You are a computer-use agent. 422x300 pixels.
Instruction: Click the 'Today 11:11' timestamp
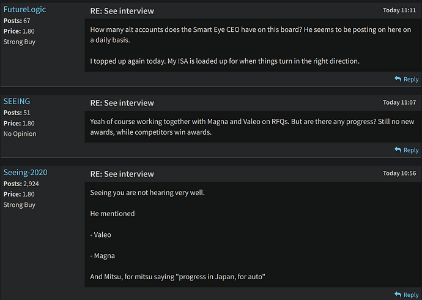[399, 10]
